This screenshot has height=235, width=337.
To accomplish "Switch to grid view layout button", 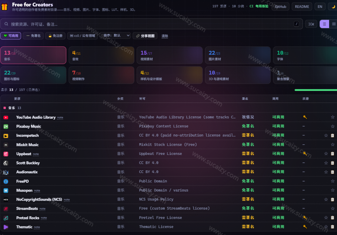I will 333,24.
